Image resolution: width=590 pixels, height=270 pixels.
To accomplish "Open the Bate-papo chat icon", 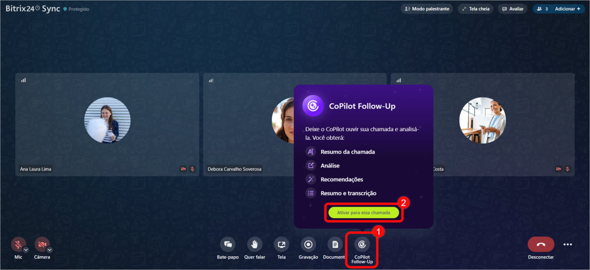I will click(228, 244).
